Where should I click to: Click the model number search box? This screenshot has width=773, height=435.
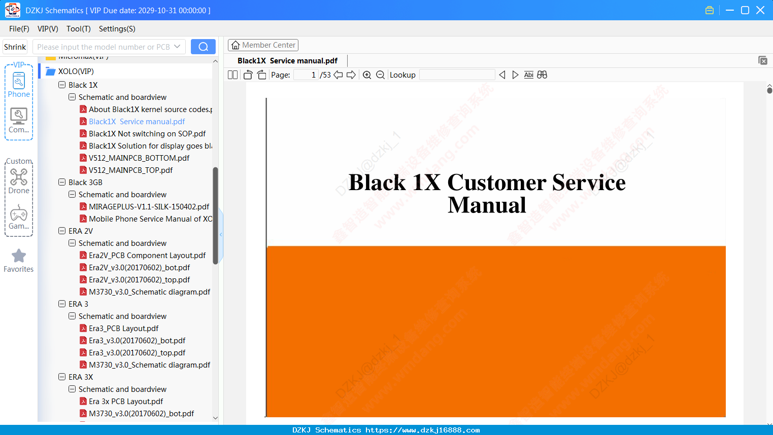pos(109,47)
